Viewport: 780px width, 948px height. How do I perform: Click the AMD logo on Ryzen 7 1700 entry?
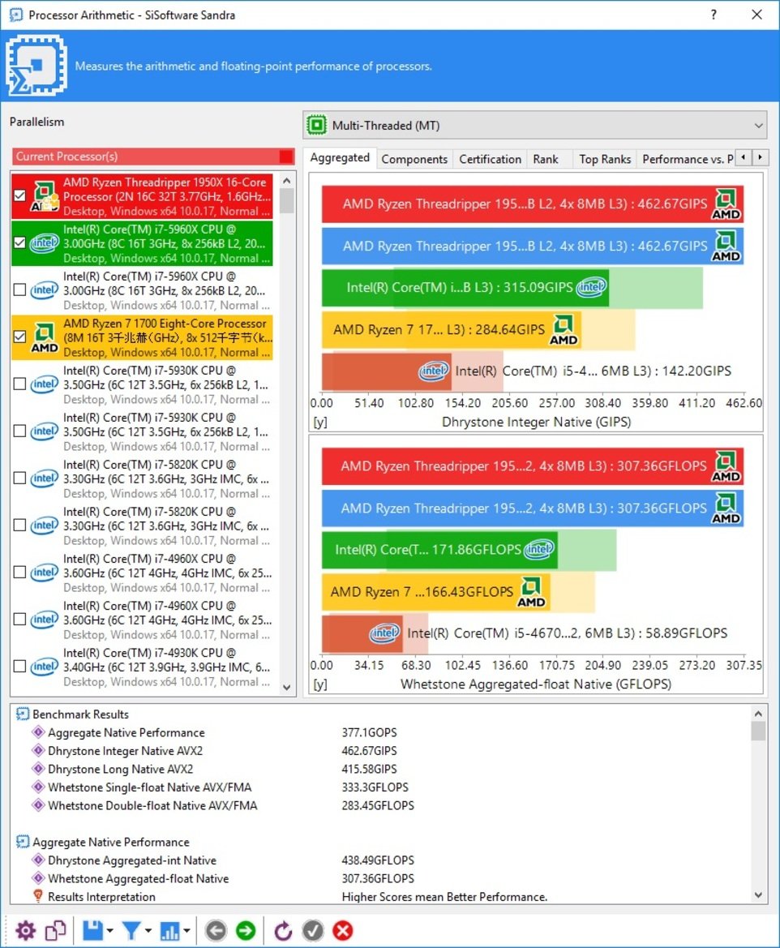point(45,337)
